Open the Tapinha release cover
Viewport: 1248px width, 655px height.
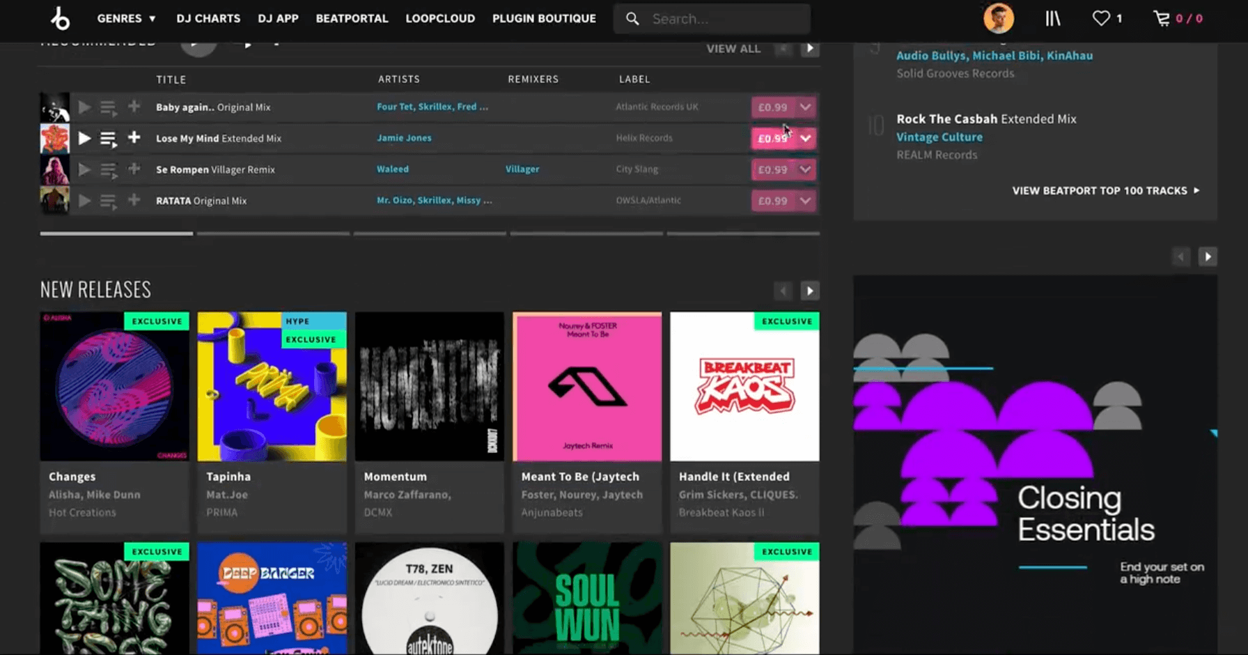pos(272,386)
